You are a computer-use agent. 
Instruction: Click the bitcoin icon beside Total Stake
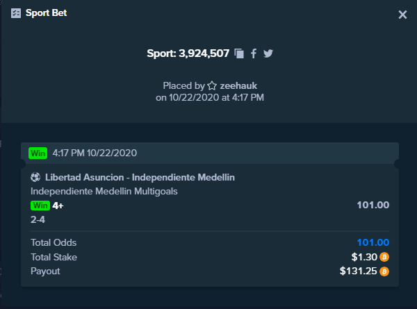point(384,257)
